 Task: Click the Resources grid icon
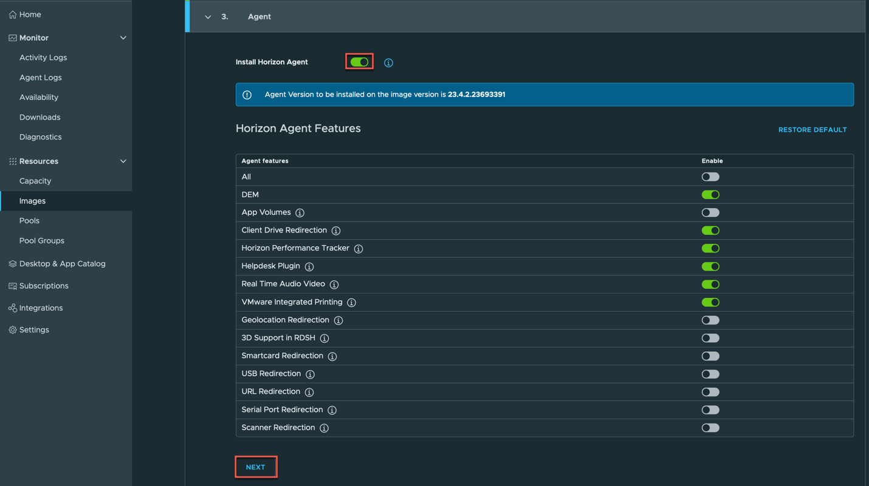point(12,161)
